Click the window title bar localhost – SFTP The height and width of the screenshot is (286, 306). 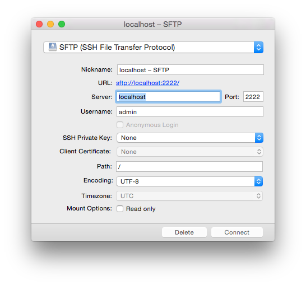[153, 24]
